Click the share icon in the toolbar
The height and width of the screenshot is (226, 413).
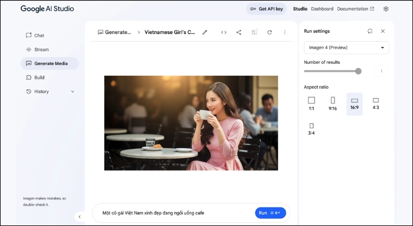click(239, 32)
